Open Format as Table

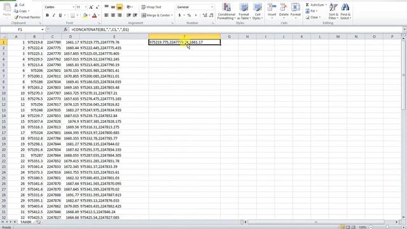coord(244,11)
